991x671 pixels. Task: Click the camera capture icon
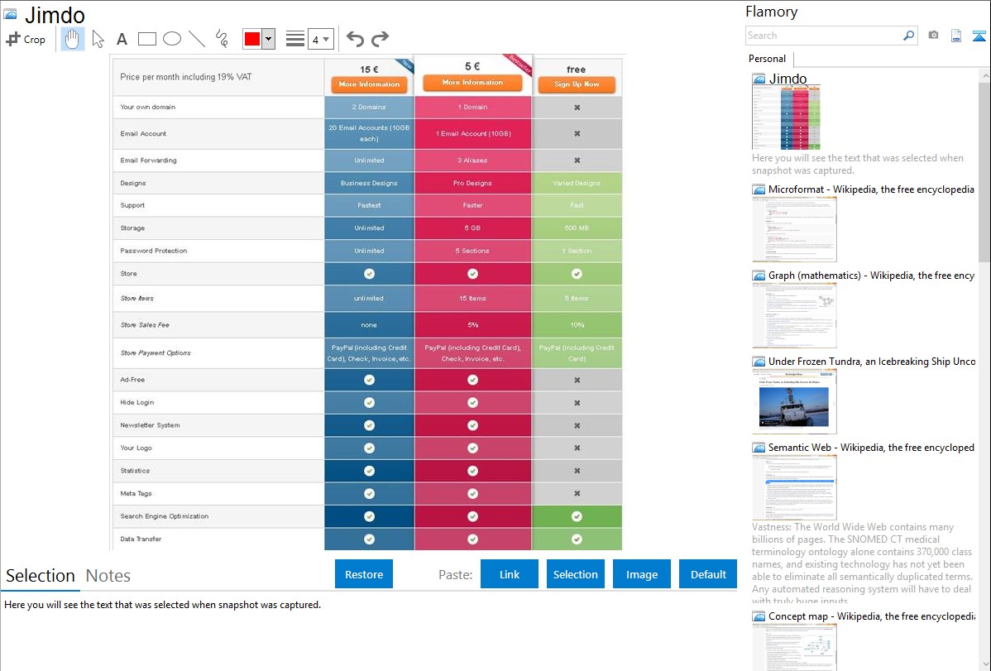coord(933,36)
